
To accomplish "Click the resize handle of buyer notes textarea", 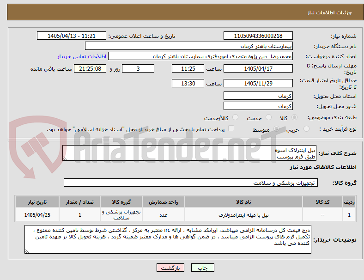I will pyautogui.click(x=27, y=251).
